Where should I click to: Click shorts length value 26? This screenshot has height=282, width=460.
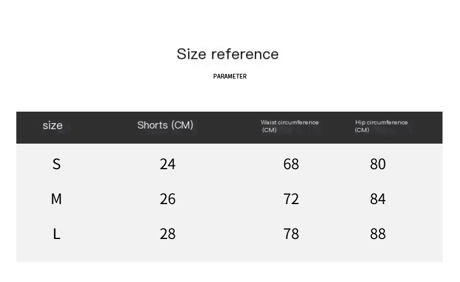click(x=168, y=199)
